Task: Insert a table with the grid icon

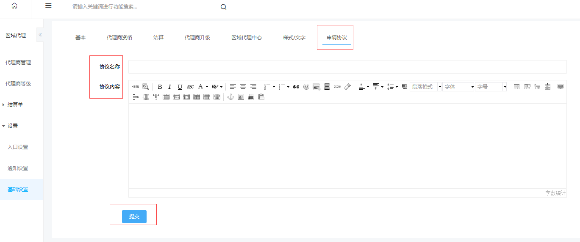Action: tap(516, 87)
